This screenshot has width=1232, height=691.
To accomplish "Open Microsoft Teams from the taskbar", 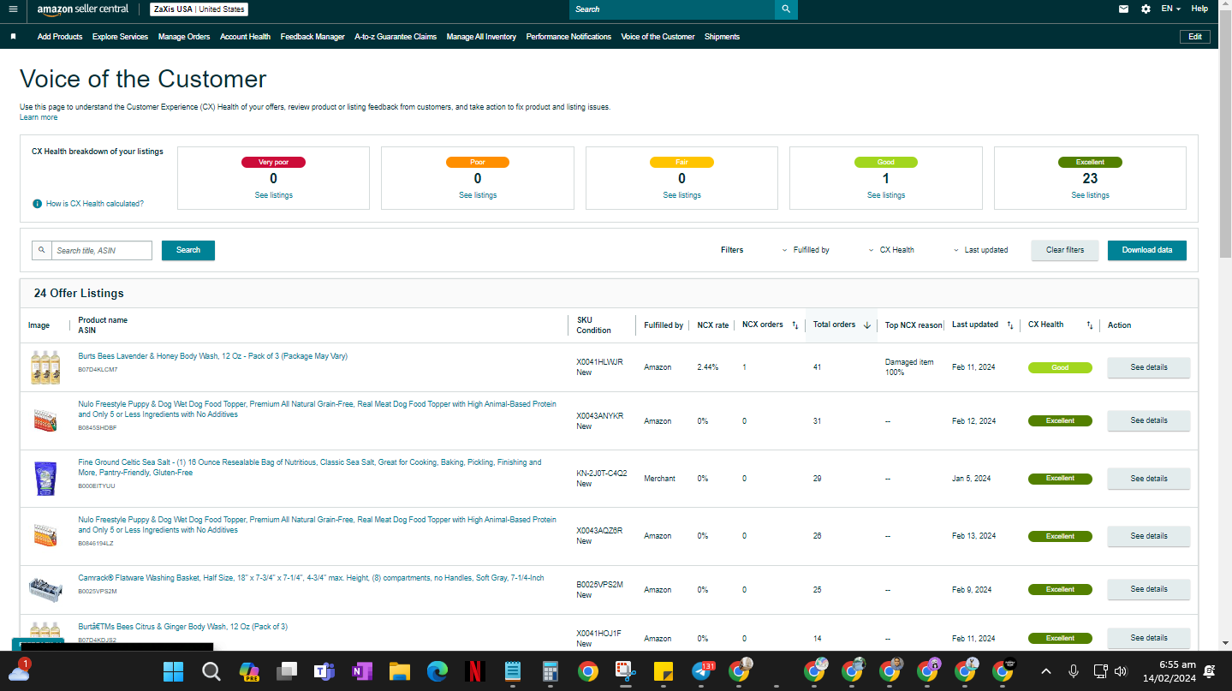I will pos(324,671).
